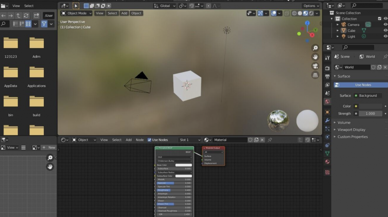The height and width of the screenshot is (217, 388).
Task: Open viewport Select menu
Action: point(112,13)
